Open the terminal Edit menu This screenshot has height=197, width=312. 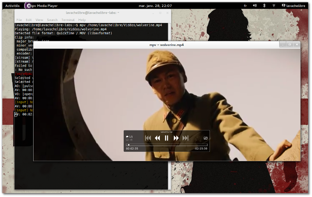tap(29, 20)
